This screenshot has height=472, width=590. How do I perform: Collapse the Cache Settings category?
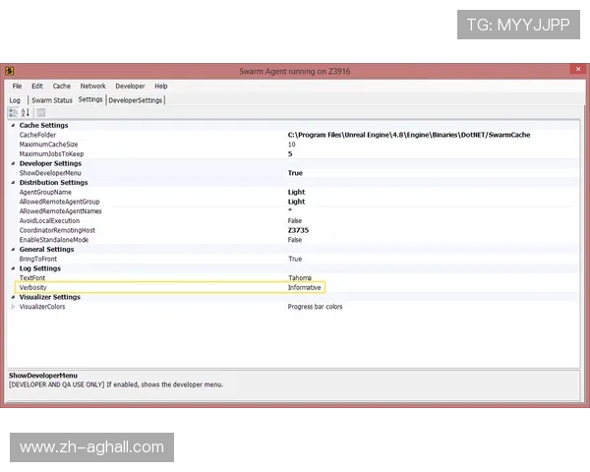(x=13, y=126)
